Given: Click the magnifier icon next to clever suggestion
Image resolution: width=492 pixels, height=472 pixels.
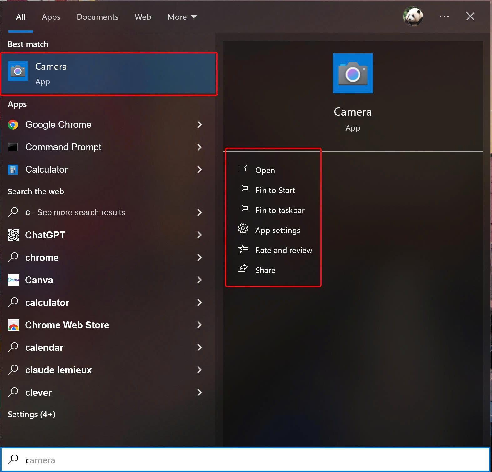Looking at the screenshot, I should click(13, 392).
